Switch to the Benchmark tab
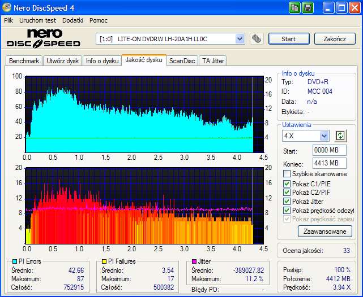363x297 pixels. pyautogui.click(x=24, y=61)
